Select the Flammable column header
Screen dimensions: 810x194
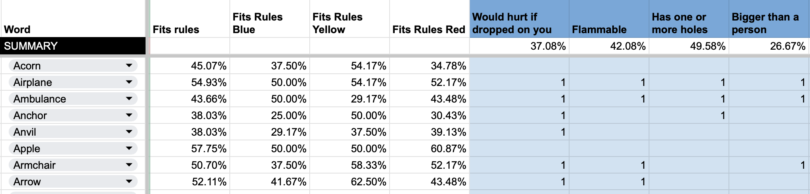coord(609,23)
